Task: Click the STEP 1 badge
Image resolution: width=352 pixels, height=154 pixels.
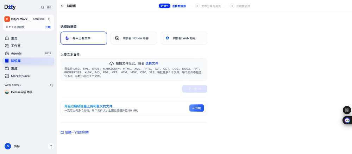Action: pyautogui.click(x=164, y=6)
